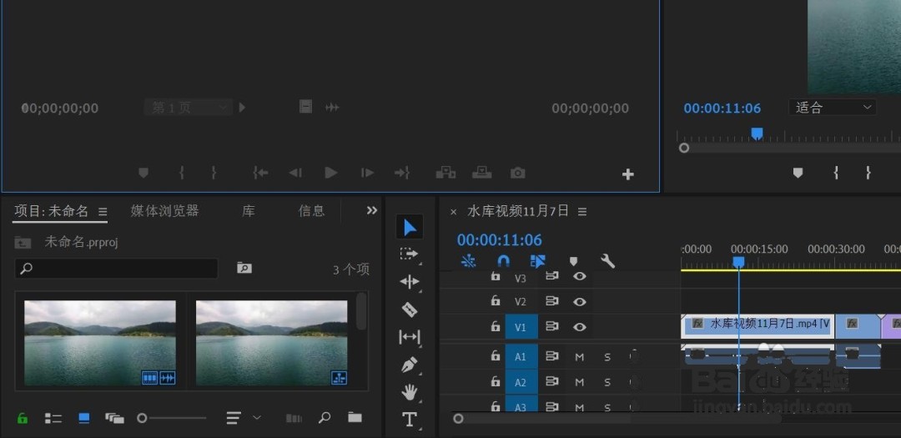Switch Project panel to freeform view
The image size is (901, 438).
coord(115,419)
